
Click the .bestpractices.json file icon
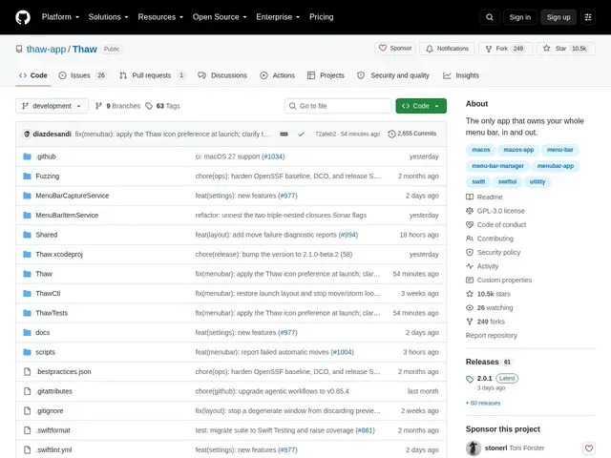click(x=27, y=371)
